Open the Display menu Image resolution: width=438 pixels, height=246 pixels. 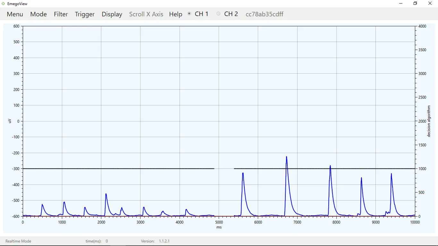point(112,14)
